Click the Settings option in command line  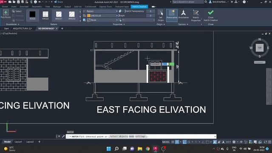coord(140,136)
